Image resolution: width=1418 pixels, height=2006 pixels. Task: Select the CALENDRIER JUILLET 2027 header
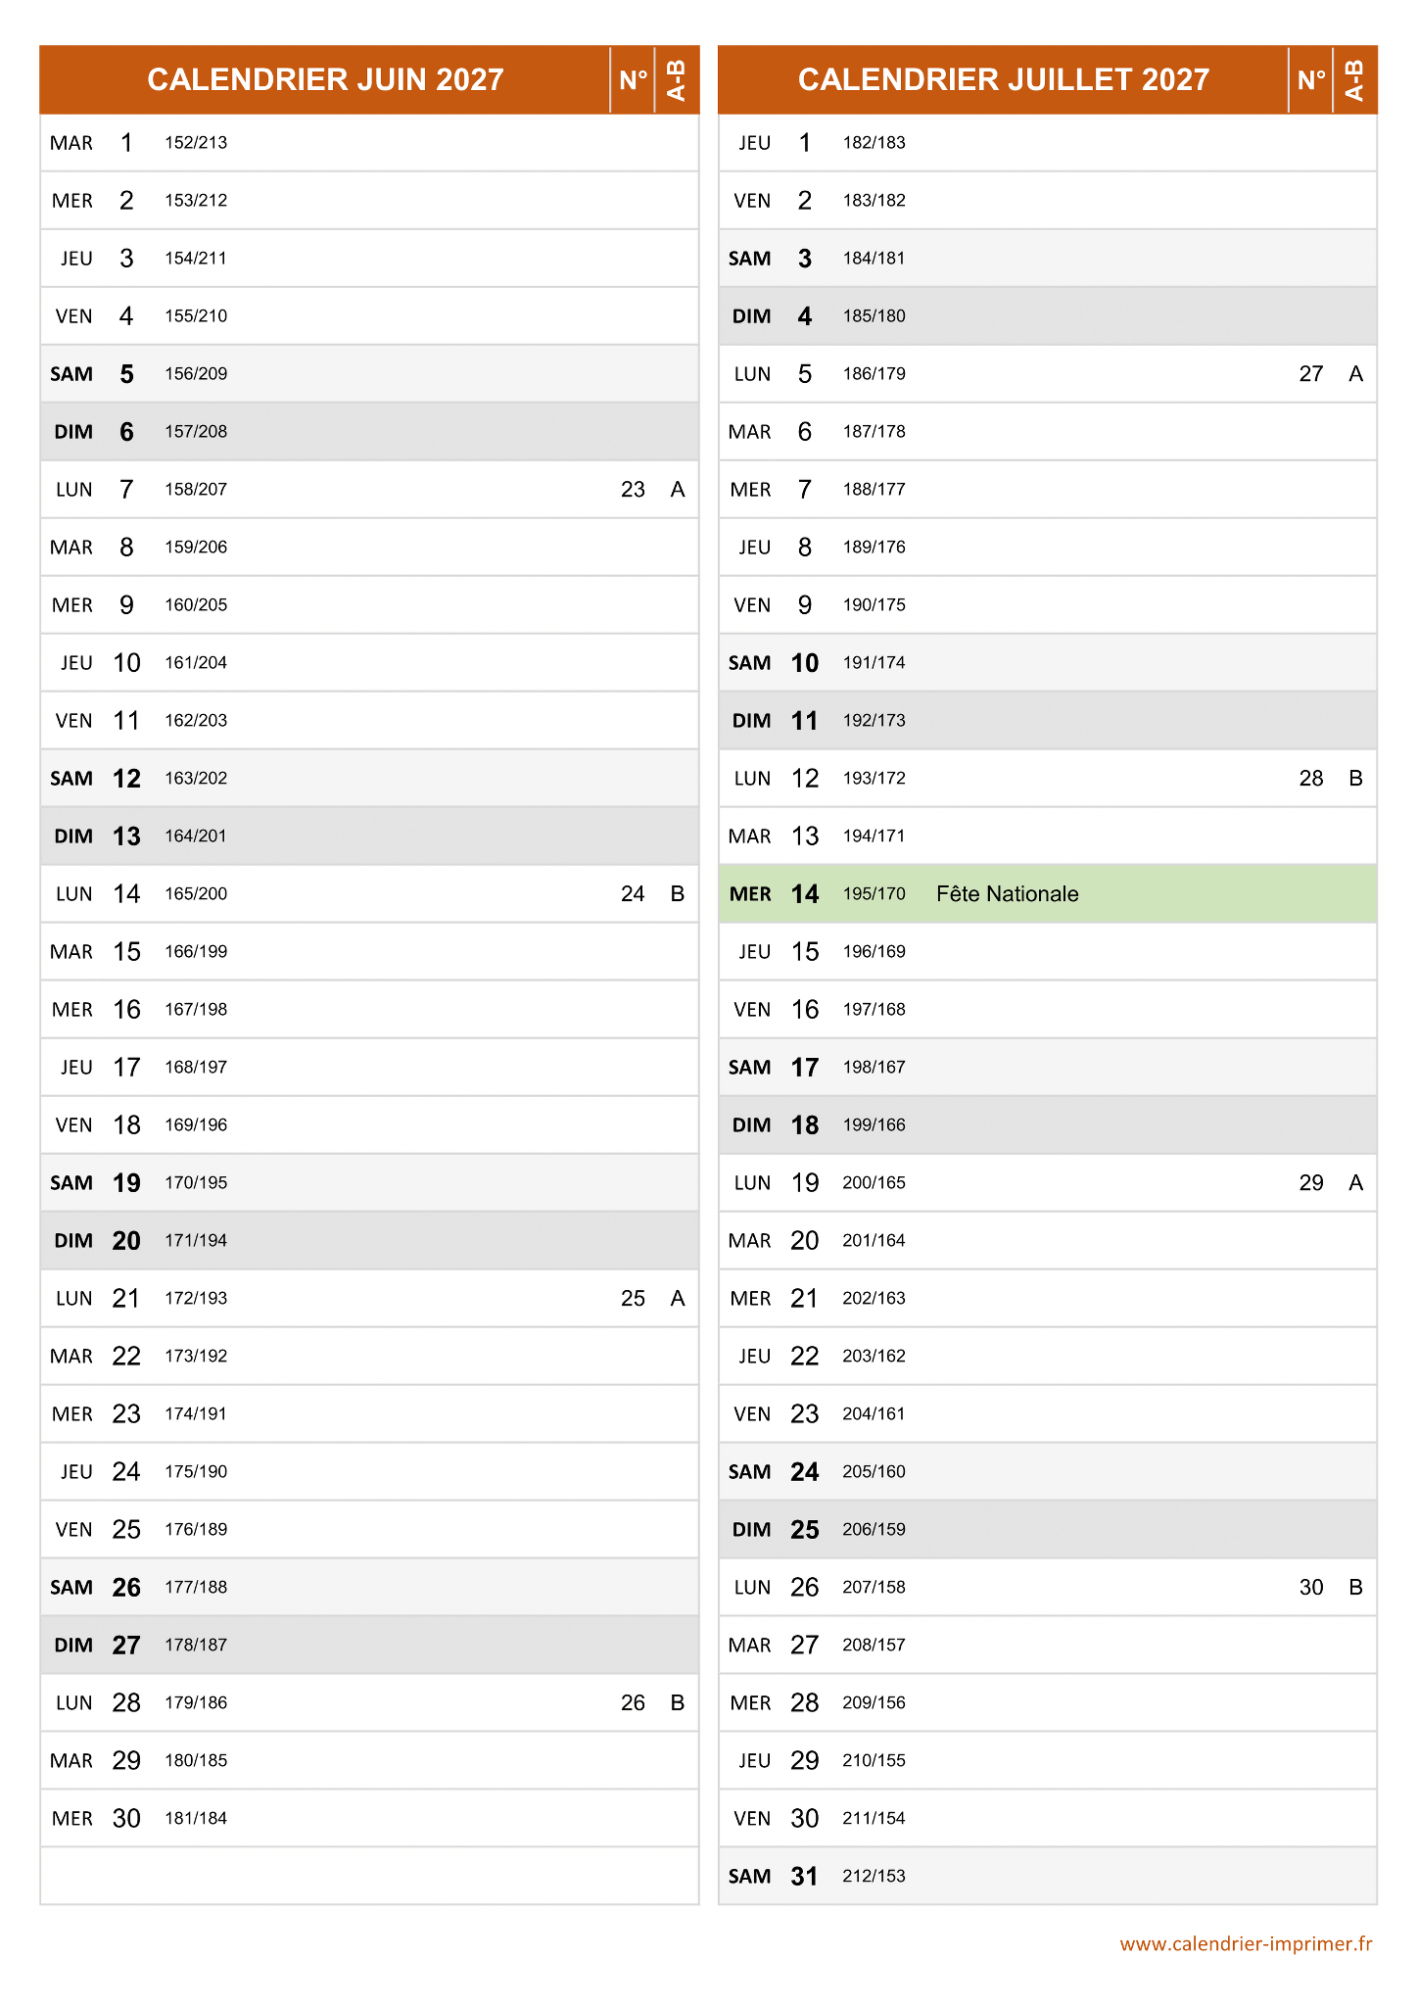point(1003,79)
